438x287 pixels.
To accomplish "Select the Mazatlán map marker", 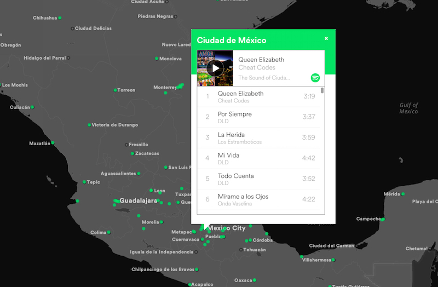I will (52, 143).
